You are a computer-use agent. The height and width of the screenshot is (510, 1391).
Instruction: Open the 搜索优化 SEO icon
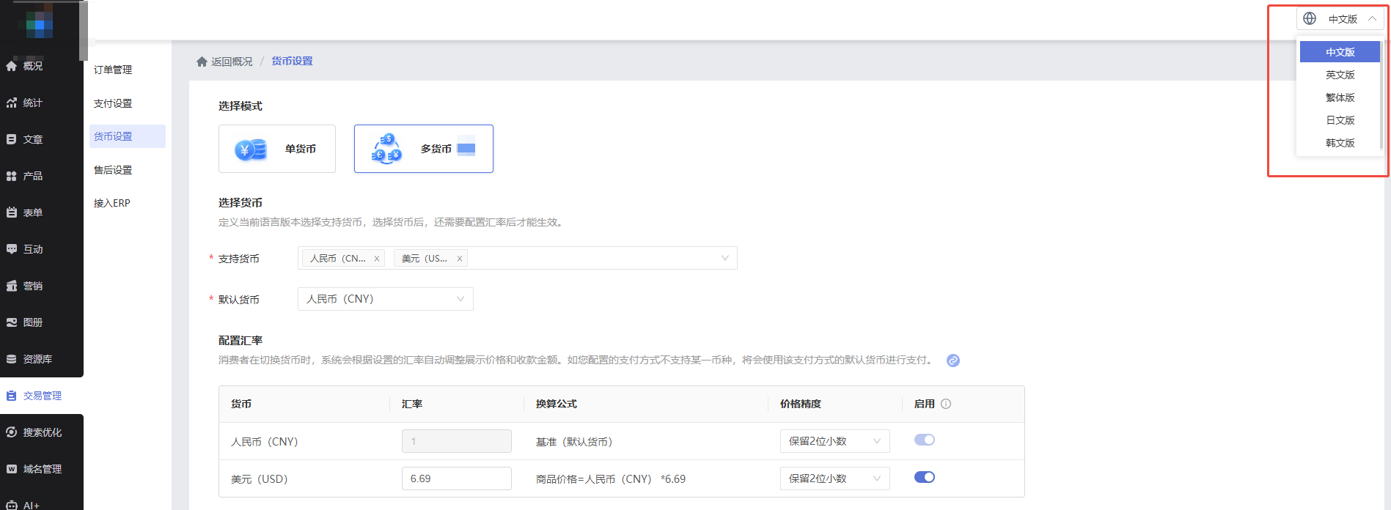click(11, 432)
